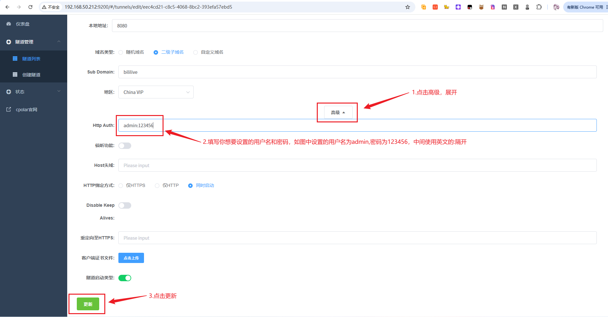Toggle the Disable Keep Alives switch
Image resolution: width=608 pixels, height=317 pixels.
point(125,205)
